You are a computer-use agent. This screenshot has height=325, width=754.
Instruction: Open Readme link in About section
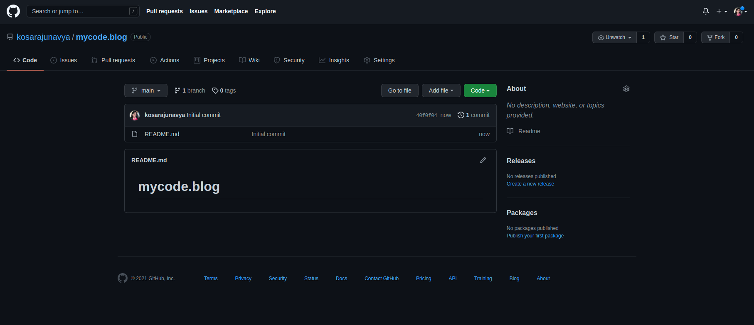pyautogui.click(x=523, y=131)
